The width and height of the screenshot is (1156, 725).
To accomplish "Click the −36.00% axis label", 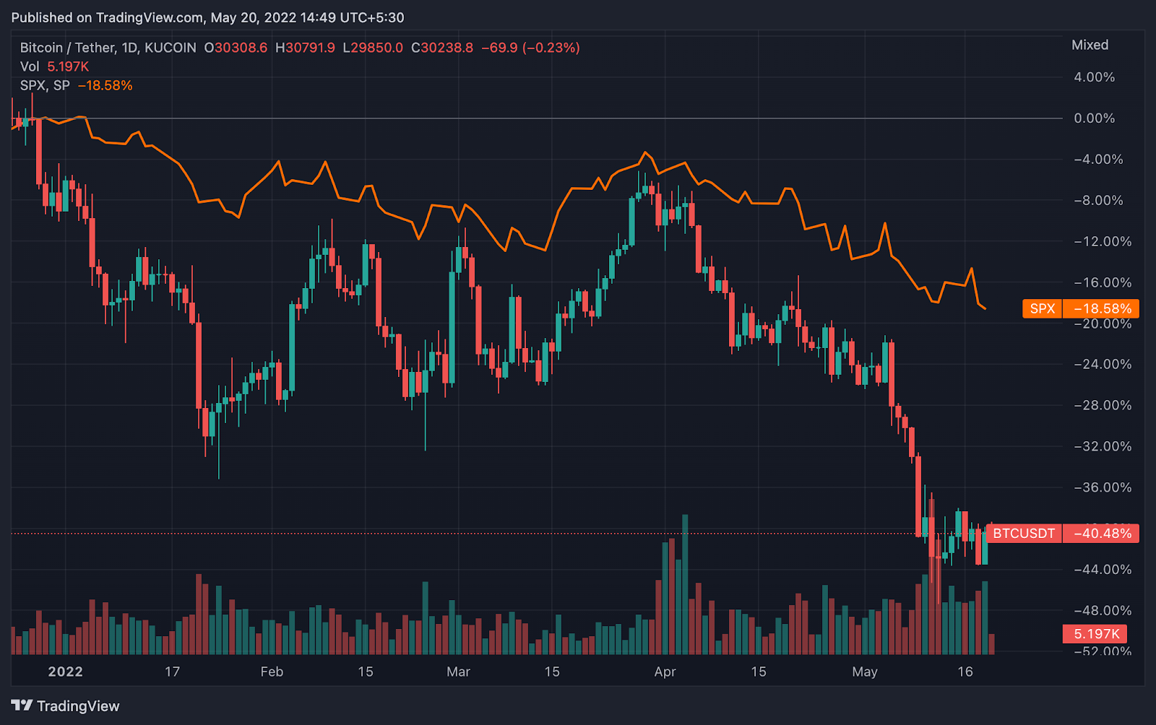I will [1103, 487].
